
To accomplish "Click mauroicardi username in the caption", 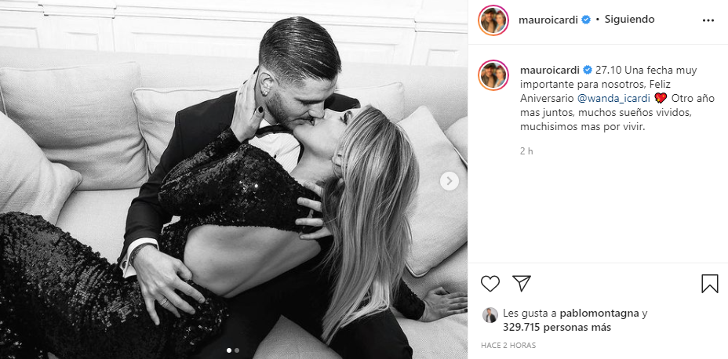I will [548, 71].
